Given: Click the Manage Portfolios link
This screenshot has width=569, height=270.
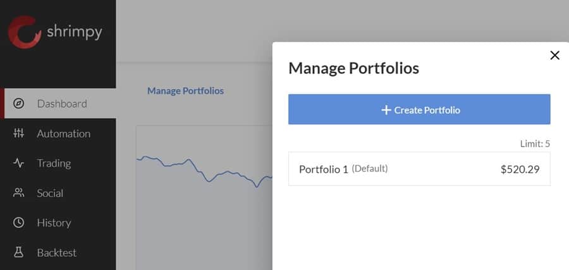Looking at the screenshot, I should pyautogui.click(x=185, y=91).
